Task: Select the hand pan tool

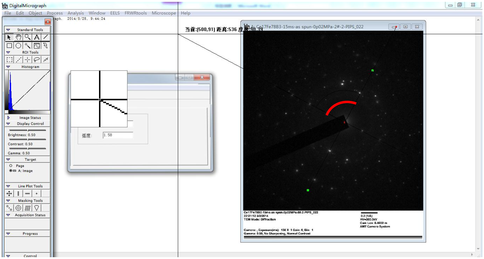Action: 18,37
